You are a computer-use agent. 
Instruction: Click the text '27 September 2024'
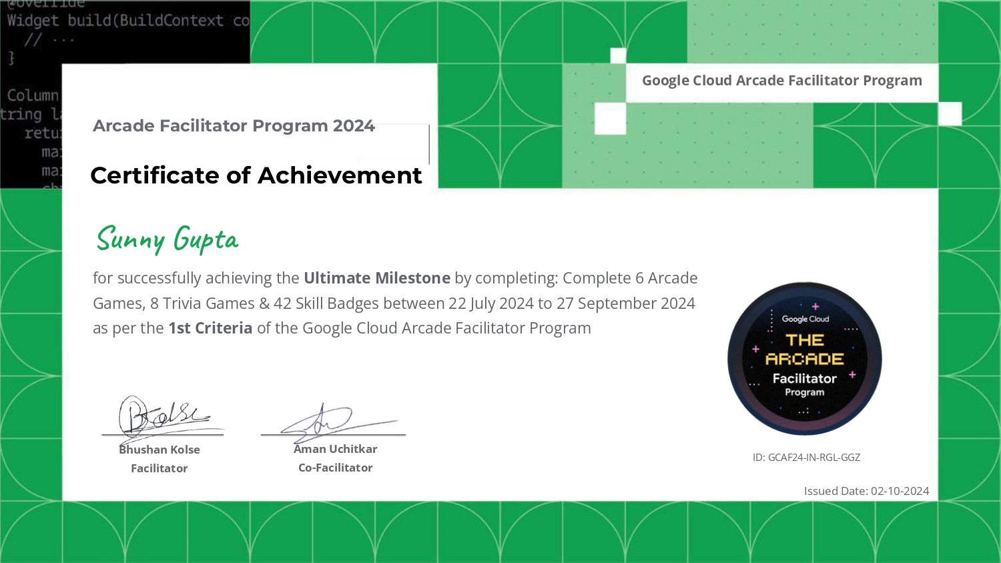(626, 304)
